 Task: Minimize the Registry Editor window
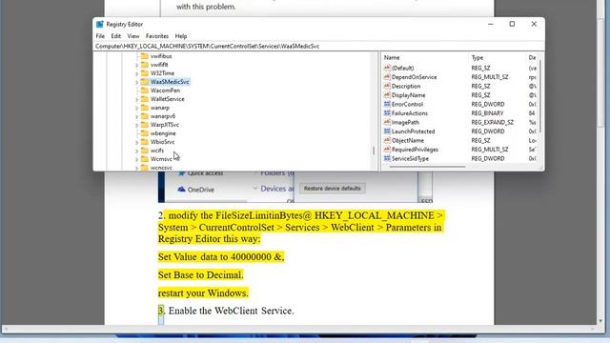click(491, 24)
